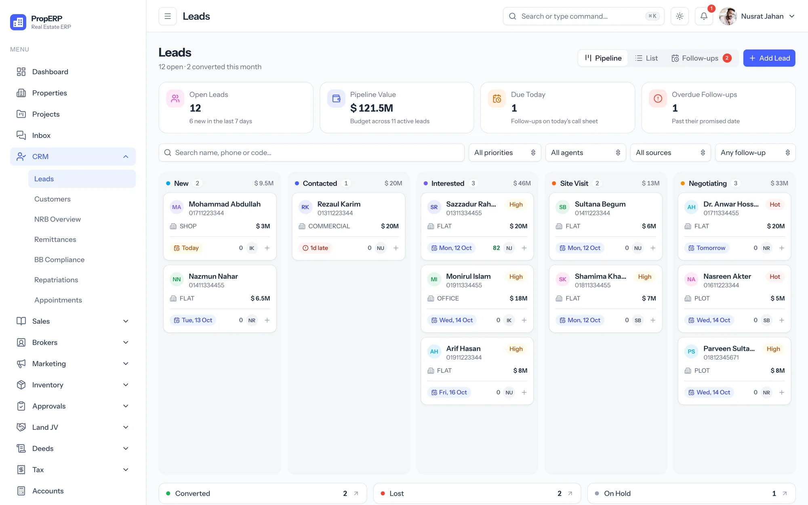This screenshot has height=505, width=808.
Task: Click plus icon on Mohammad Abdullah card
Action: pyautogui.click(x=267, y=248)
